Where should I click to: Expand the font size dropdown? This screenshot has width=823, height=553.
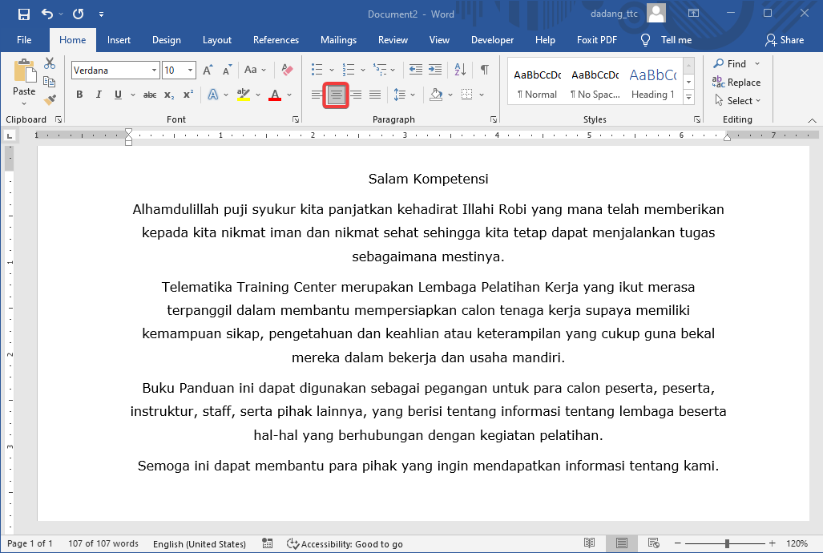190,71
